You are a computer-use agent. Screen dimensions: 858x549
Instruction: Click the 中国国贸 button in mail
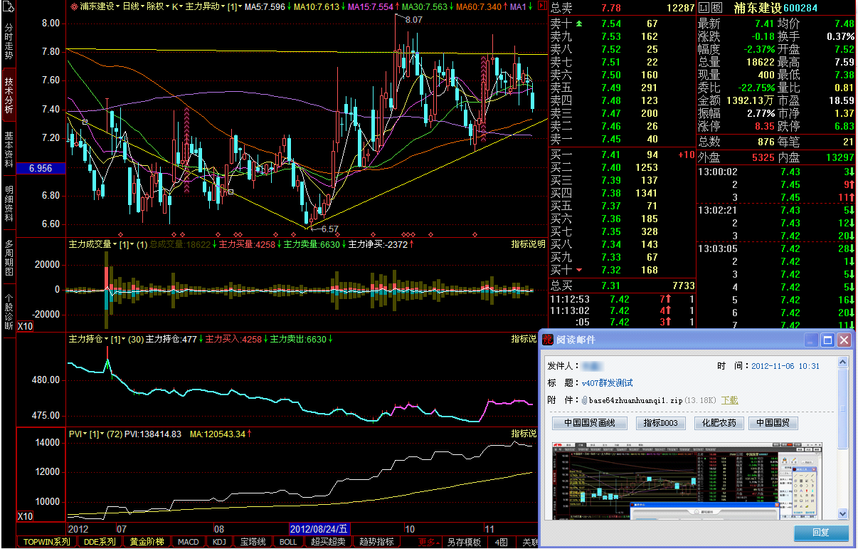(773, 423)
